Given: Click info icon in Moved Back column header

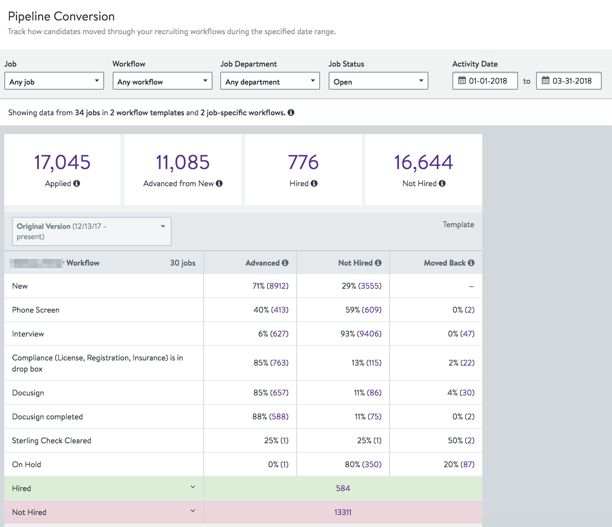Looking at the screenshot, I should (471, 263).
